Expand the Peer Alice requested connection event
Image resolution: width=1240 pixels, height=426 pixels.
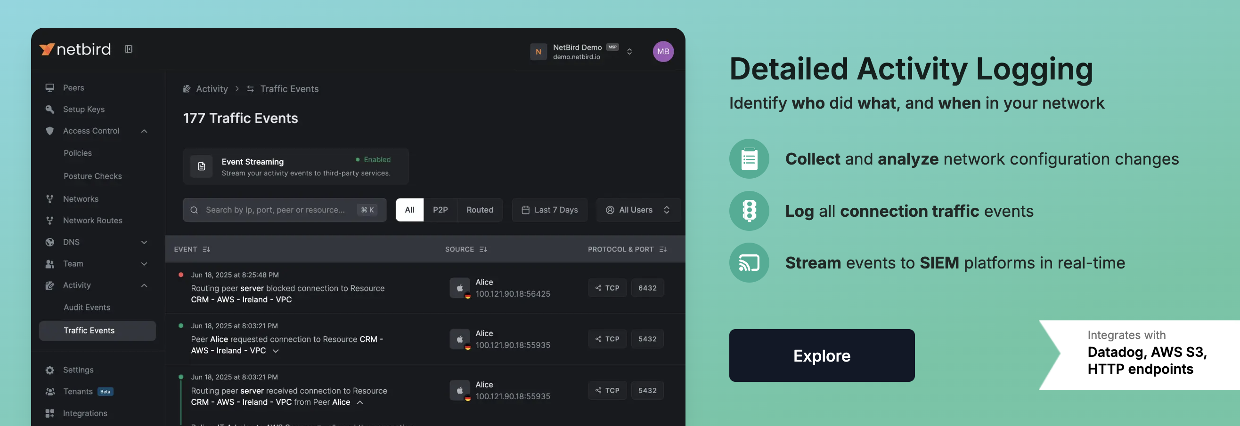pyautogui.click(x=275, y=351)
